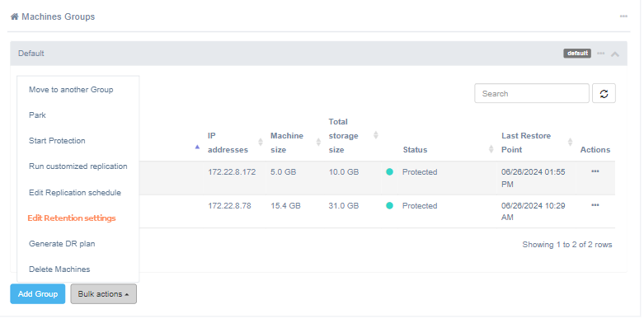Sort by the Status column arrows

(x=491, y=149)
